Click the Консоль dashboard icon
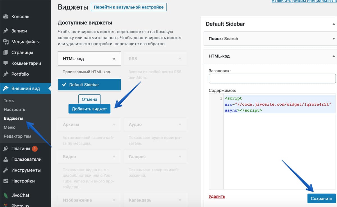Viewport: 337px width, 207px height. pyautogui.click(x=6, y=17)
